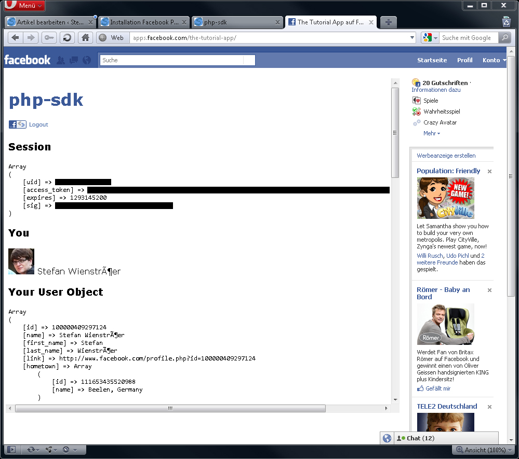Image resolution: width=519 pixels, height=459 pixels.
Task: Open the Crazy Avatar app
Action: (x=440, y=122)
